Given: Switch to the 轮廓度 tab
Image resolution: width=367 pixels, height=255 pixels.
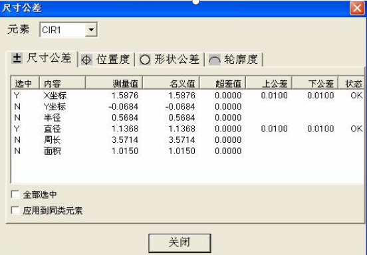Looking at the screenshot, I should pyautogui.click(x=234, y=59).
